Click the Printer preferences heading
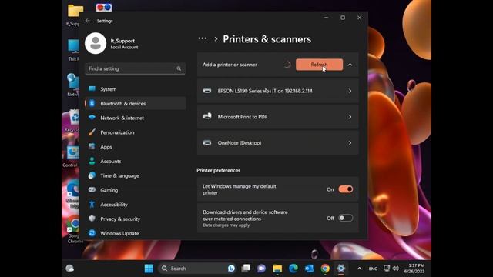The height and width of the screenshot is (277, 493). click(x=219, y=170)
